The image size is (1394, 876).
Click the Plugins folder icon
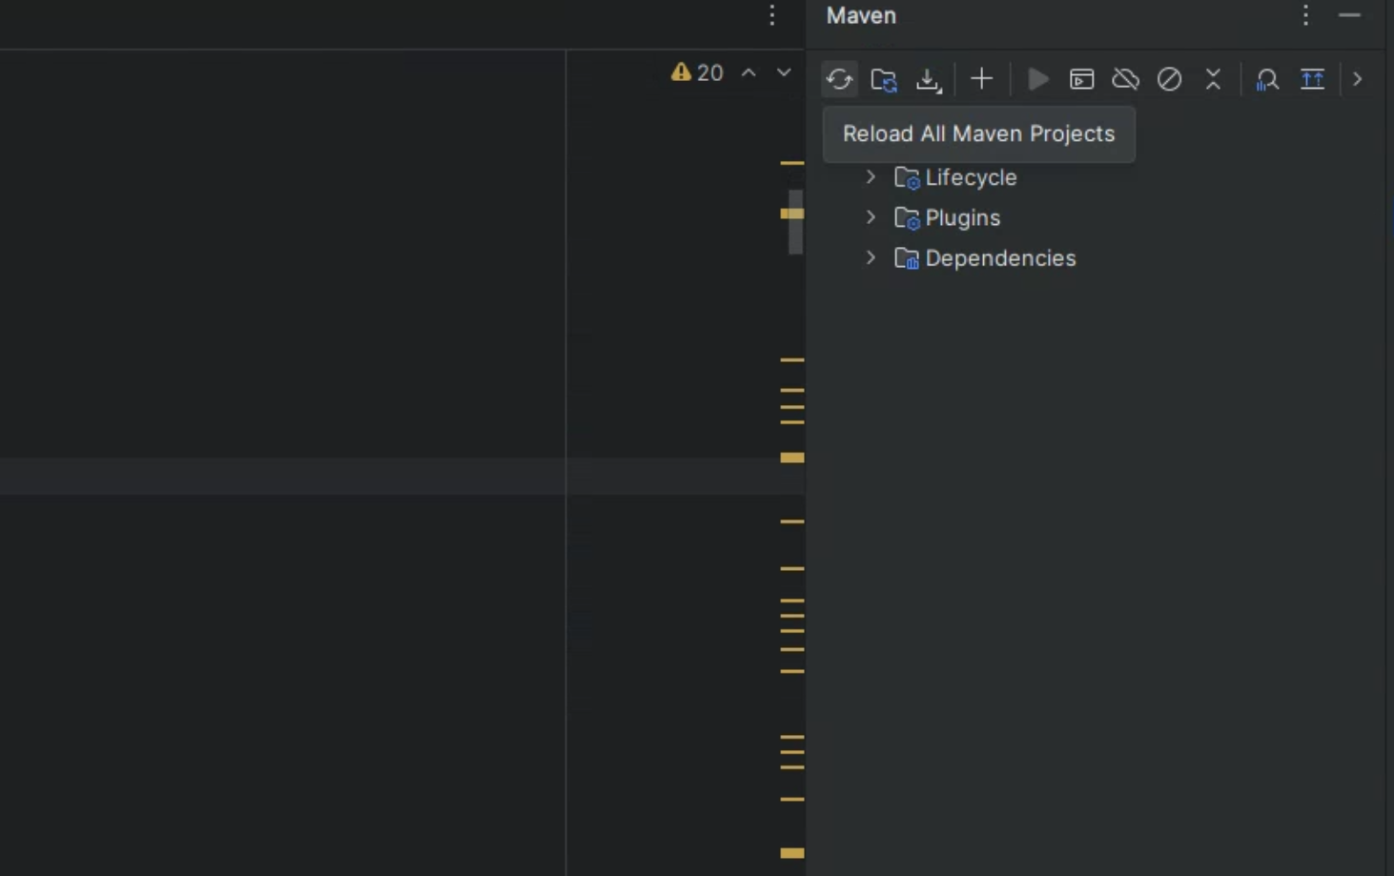[907, 217]
